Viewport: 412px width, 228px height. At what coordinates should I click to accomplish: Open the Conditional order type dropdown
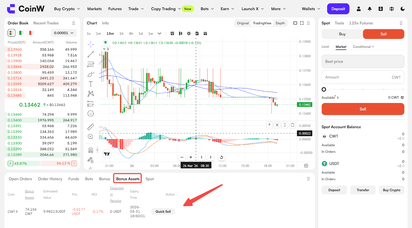[x=364, y=47]
